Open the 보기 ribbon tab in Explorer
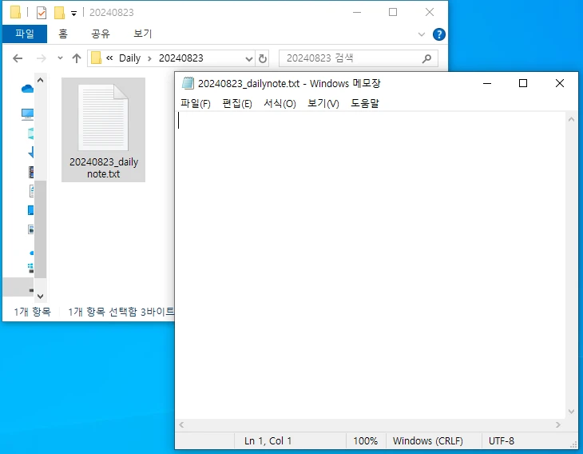Image resolution: width=583 pixels, height=454 pixels. coord(143,34)
